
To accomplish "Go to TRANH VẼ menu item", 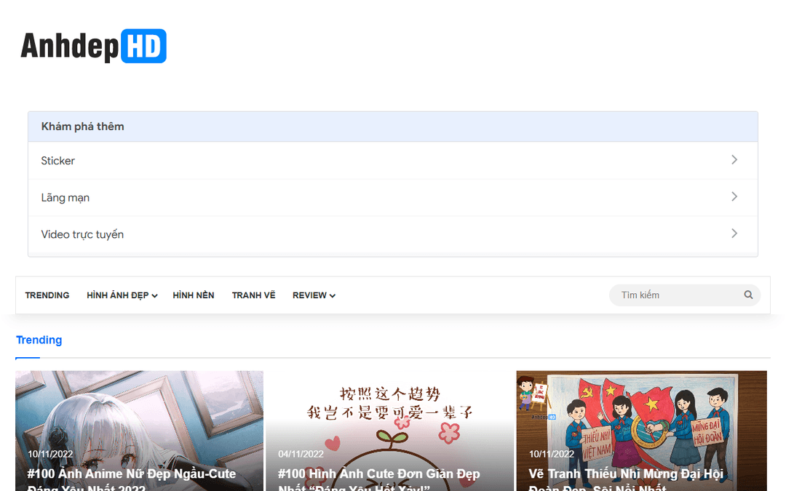I will [x=254, y=295].
